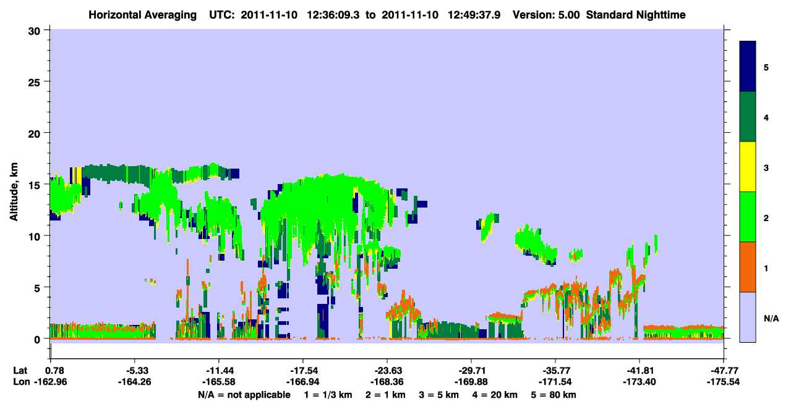Click the colorbar label 2

766,218
